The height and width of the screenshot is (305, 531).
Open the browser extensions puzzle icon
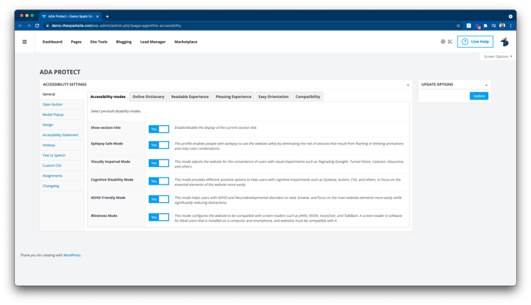(485, 25)
